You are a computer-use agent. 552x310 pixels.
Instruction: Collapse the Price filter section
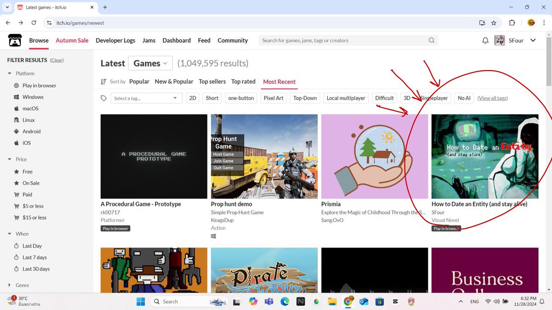17,159
